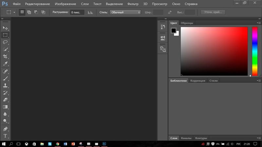Open the Фильтр menu

(133, 4)
